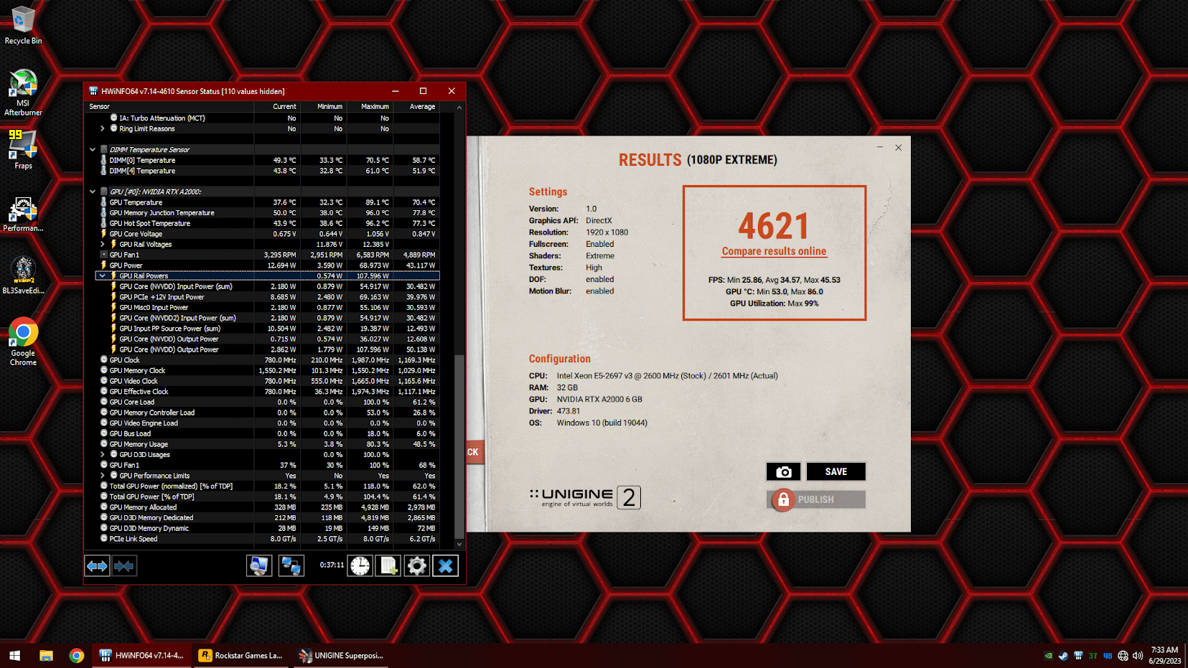Collapse the GPU [#0]: NVIDIA RTX A2000 group

93,192
